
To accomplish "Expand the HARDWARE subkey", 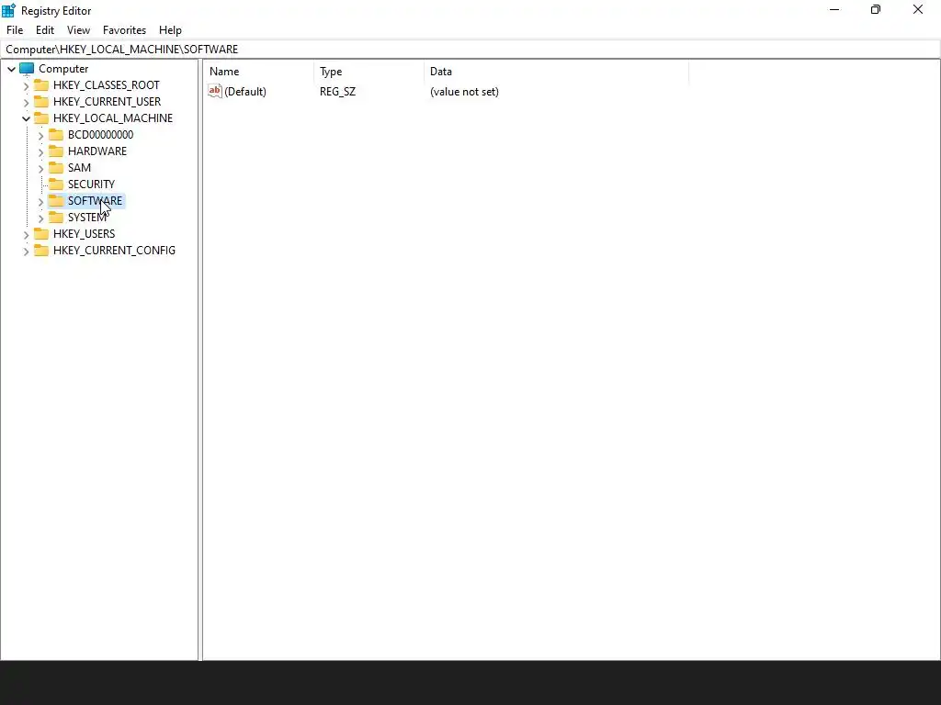I will pyautogui.click(x=40, y=151).
